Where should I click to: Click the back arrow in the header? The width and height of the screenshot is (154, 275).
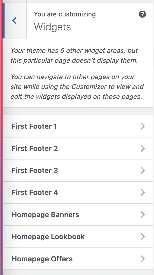pyautogui.click(x=14, y=21)
